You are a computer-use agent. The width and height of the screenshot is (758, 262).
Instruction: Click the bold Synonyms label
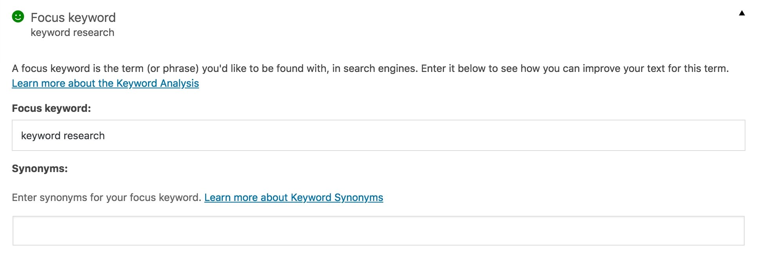(x=40, y=169)
